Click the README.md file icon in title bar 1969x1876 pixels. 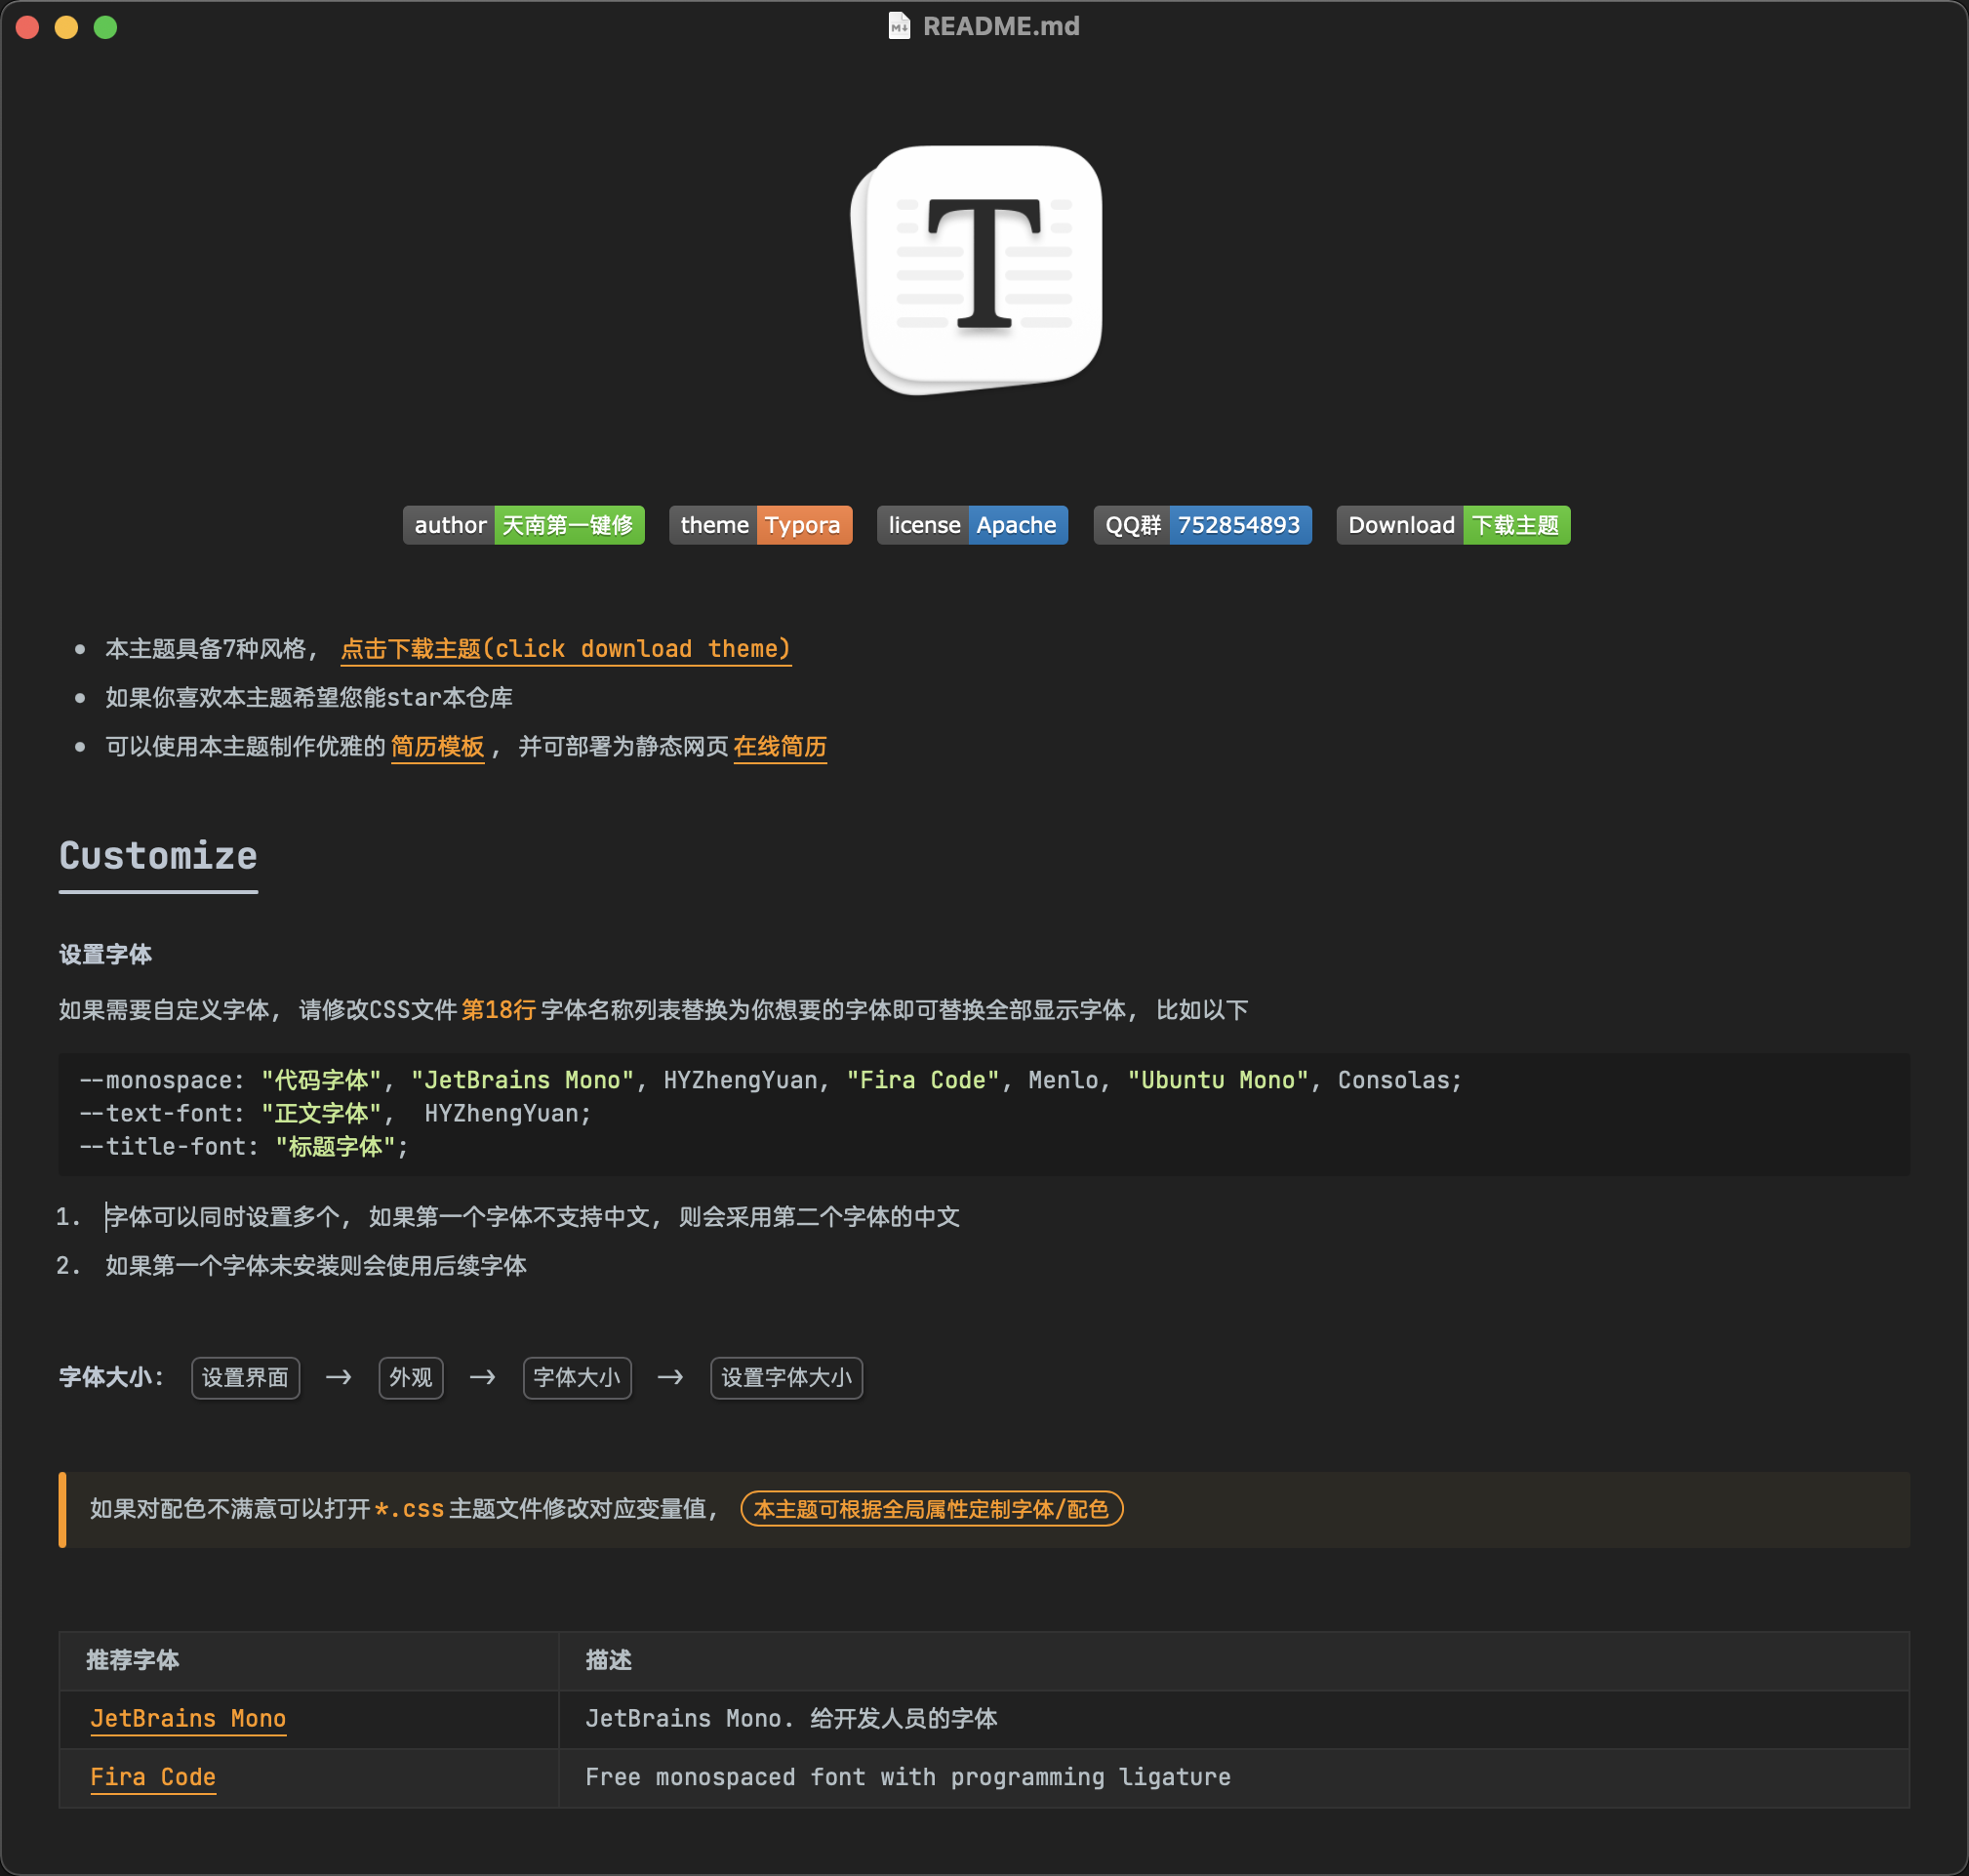899,26
